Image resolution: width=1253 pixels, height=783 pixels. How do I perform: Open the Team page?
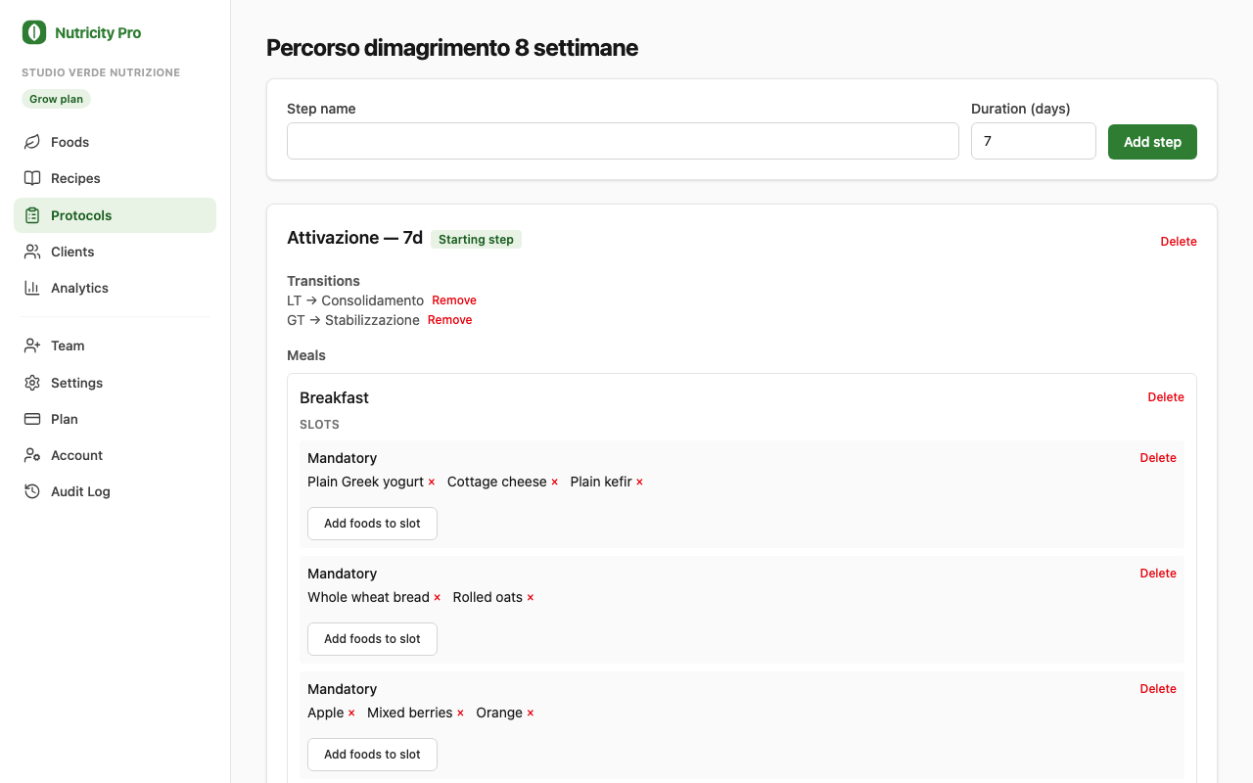point(115,345)
